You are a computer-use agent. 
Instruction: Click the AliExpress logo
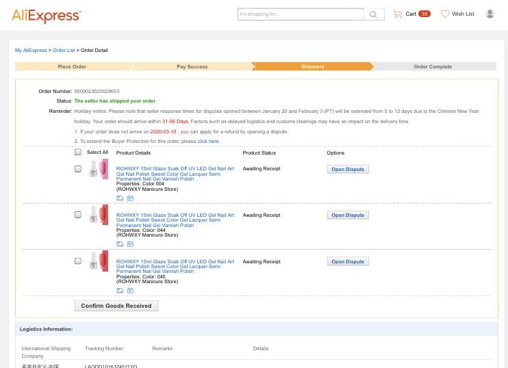pos(47,16)
